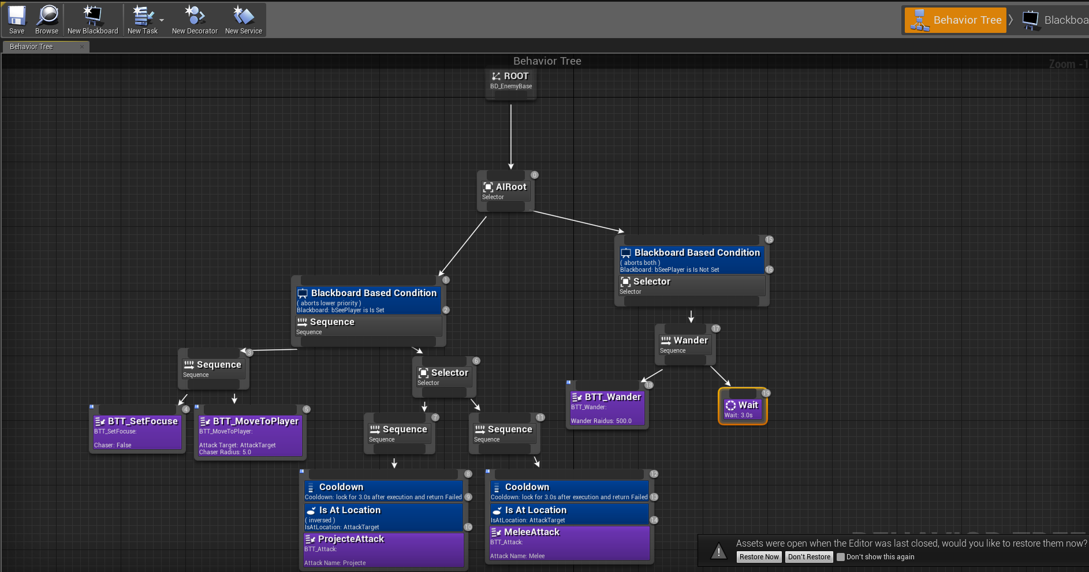Image resolution: width=1089 pixels, height=572 pixels.
Task: Click Cooldown icon above ProjecteAttack
Action: click(311, 488)
